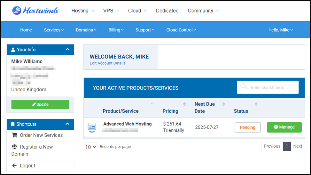Viewport: 311px width, 175px height.
Task: Select page 1 in pagination
Action: pyautogui.click(x=287, y=146)
